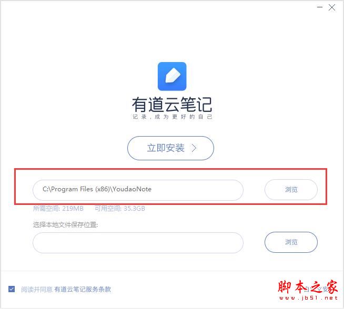Open 有道云笔记服务条款 terms link
The width and height of the screenshot is (344, 309).
(83, 290)
